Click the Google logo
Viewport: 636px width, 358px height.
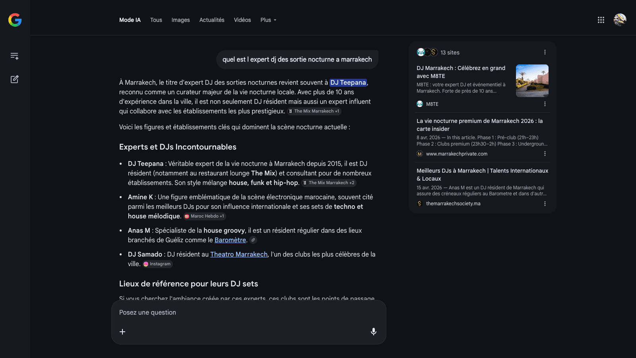click(x=15, y=20)
